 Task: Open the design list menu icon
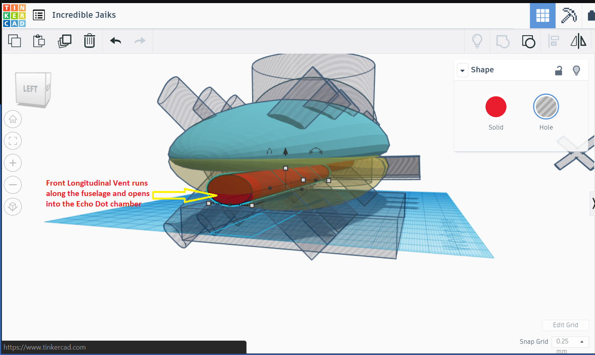39,15
